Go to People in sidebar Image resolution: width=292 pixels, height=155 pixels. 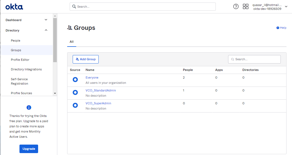coord(15,41)
